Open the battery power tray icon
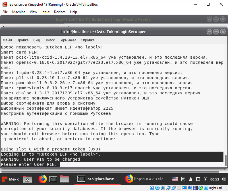This screenshot has width=228, height=191. (x=205, y=179)
